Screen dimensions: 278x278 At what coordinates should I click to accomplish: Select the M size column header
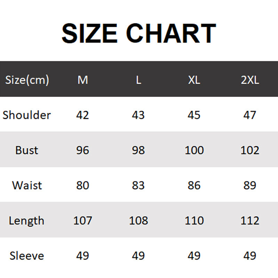(83, 80)
